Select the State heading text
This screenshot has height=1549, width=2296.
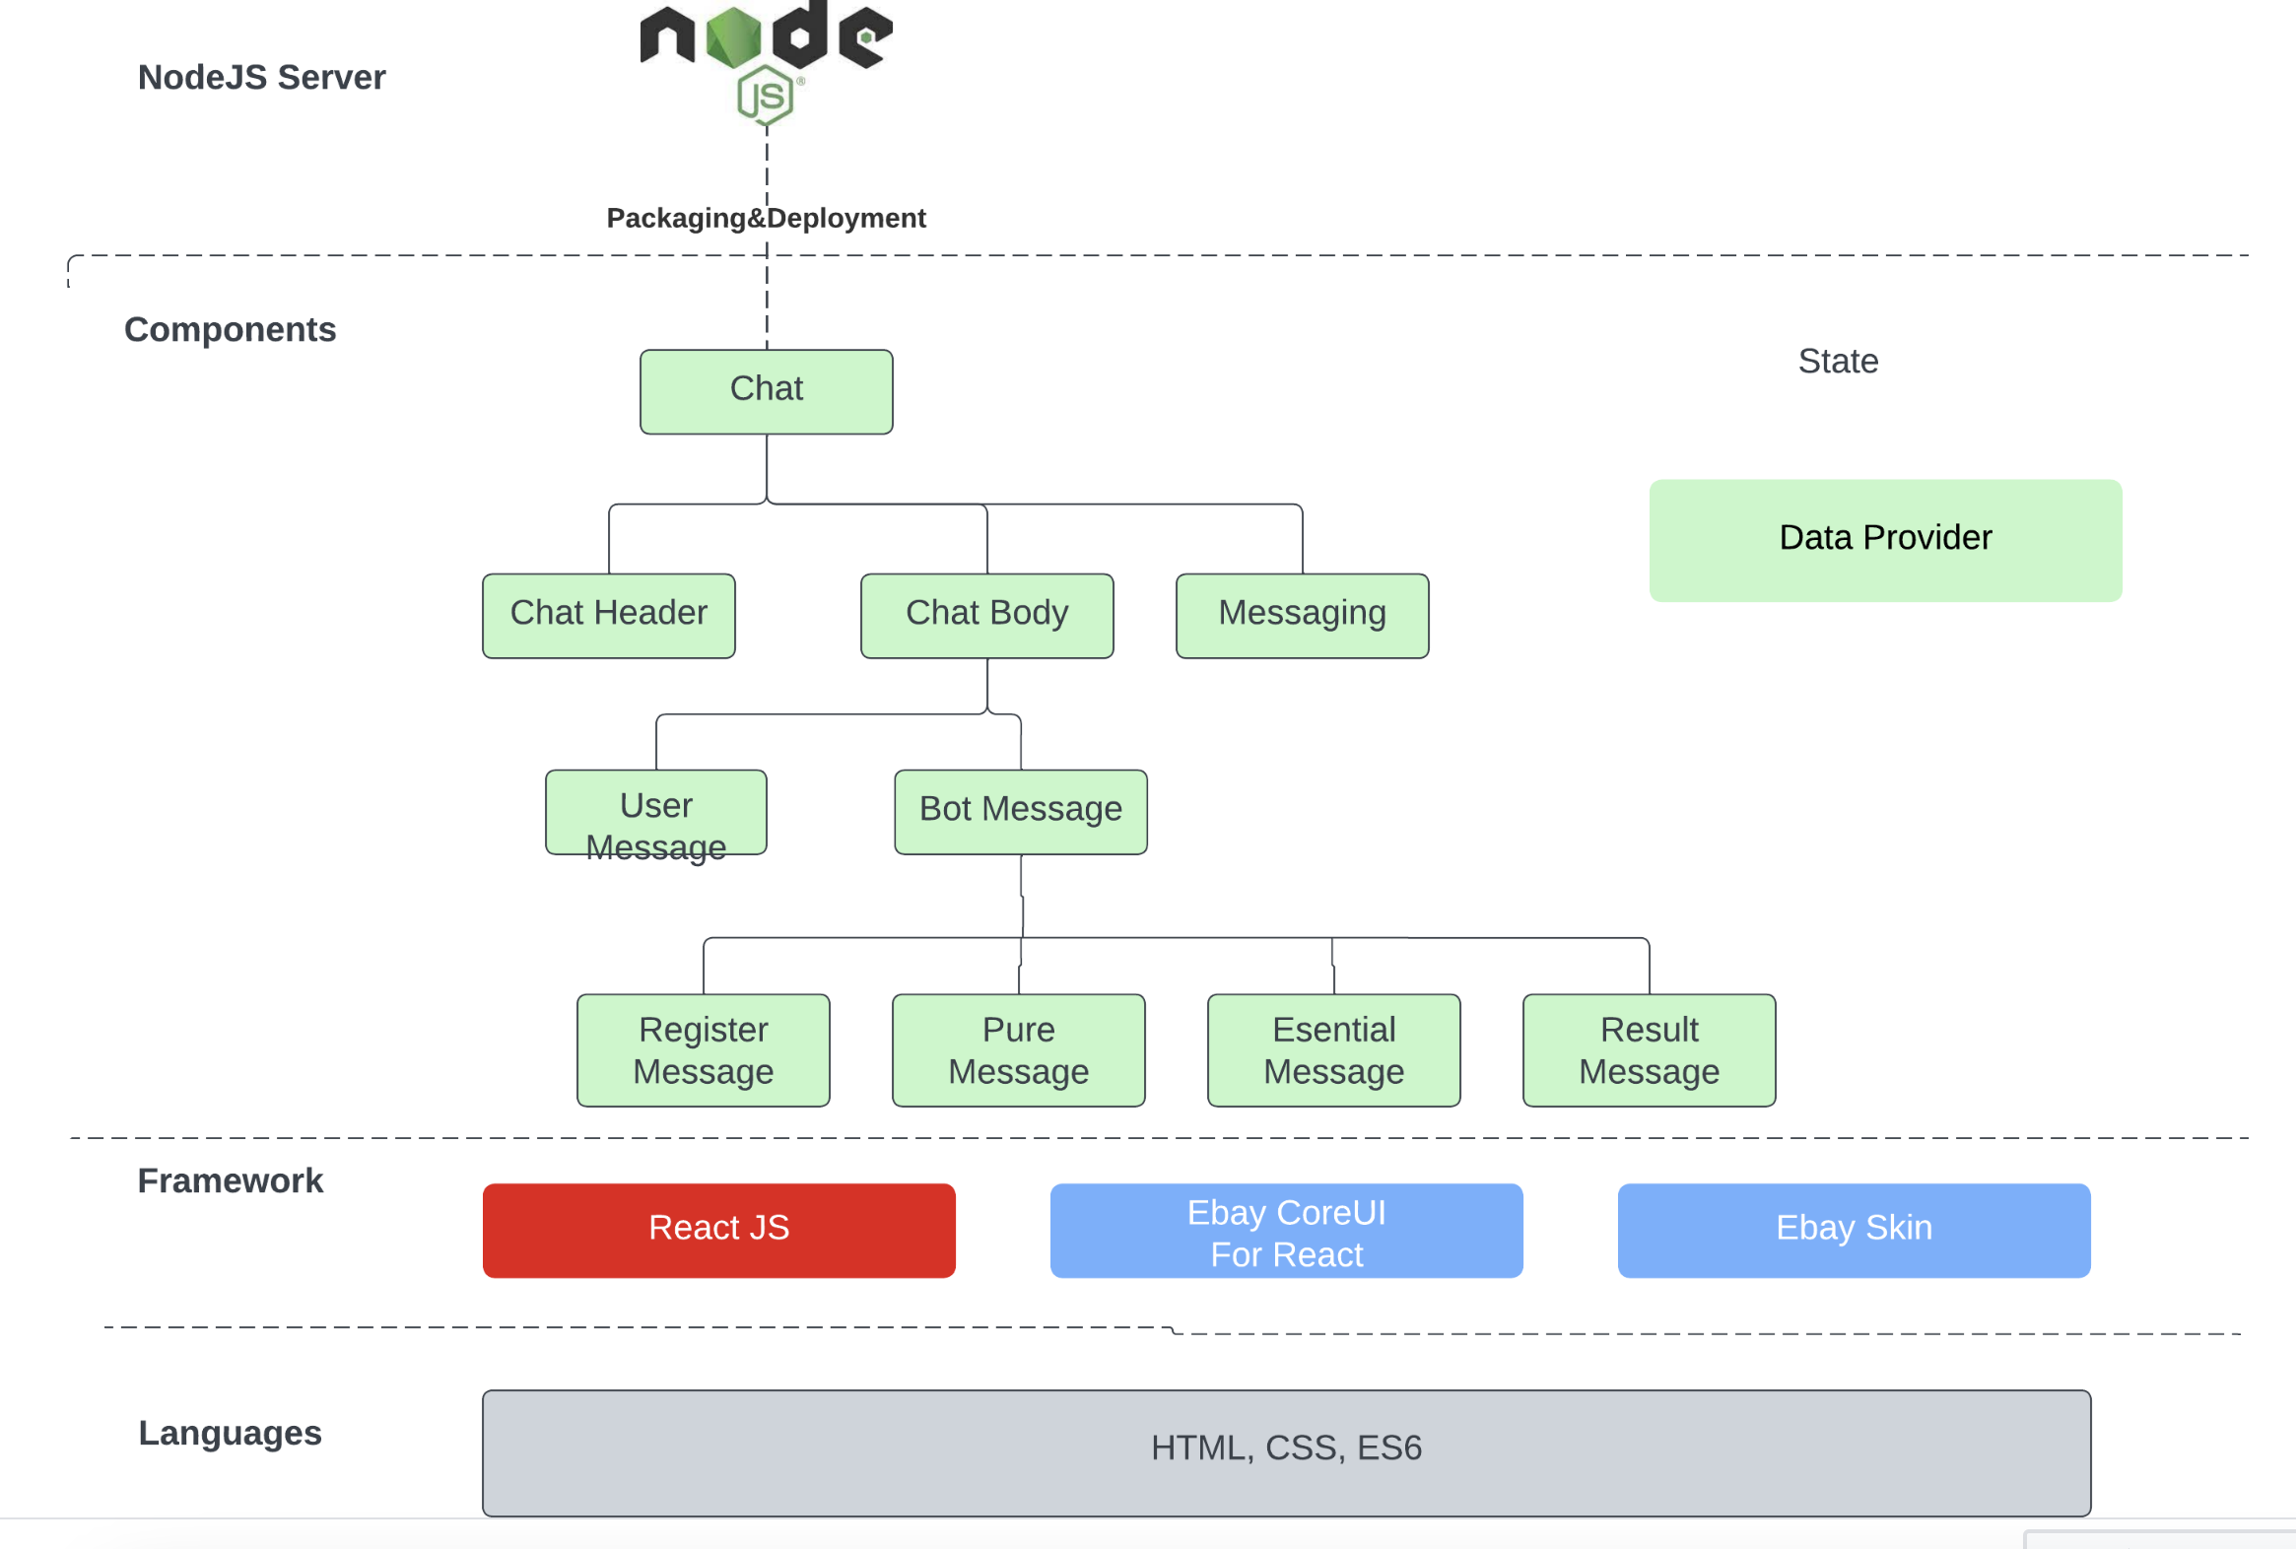pos(1837,362)
